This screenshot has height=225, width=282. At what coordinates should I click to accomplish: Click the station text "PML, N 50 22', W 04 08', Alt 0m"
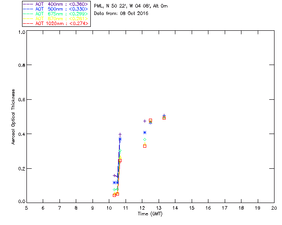(x=131, y=6)
